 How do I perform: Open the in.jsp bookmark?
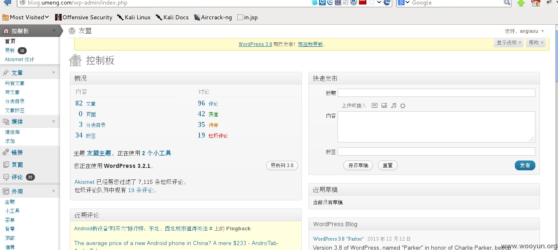(248, 17)
